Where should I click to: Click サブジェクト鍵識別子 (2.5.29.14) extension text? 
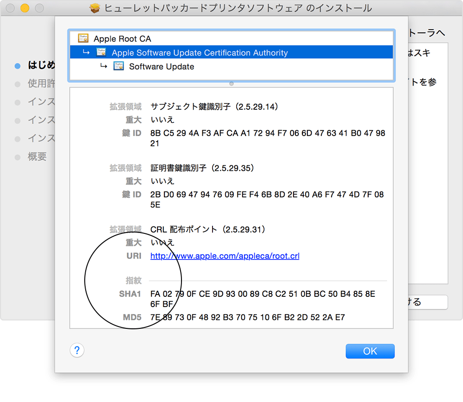coord(214,107)
